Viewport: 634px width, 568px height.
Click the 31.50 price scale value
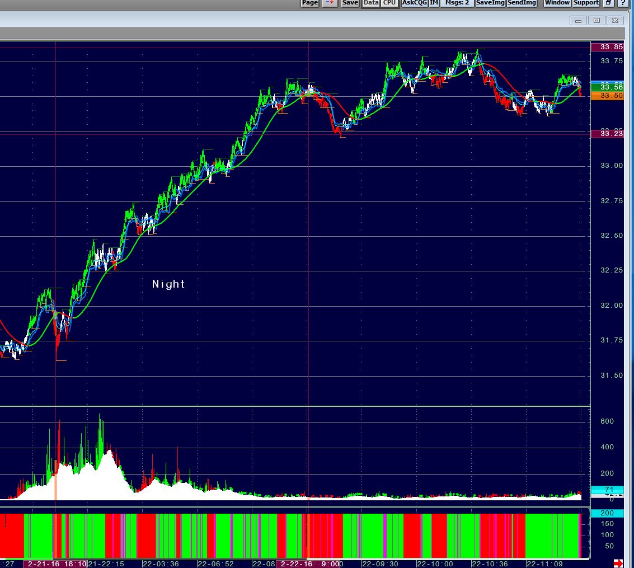612,375
